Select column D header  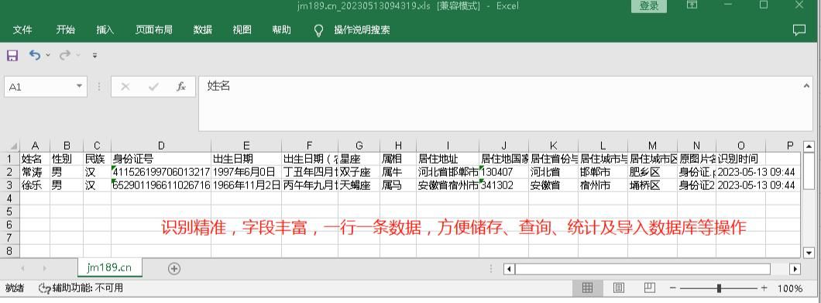(161, 146)
